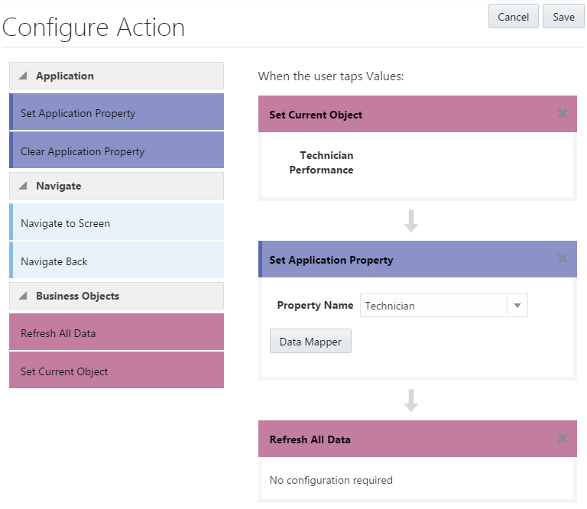Save the action configuration

(563, 17)
